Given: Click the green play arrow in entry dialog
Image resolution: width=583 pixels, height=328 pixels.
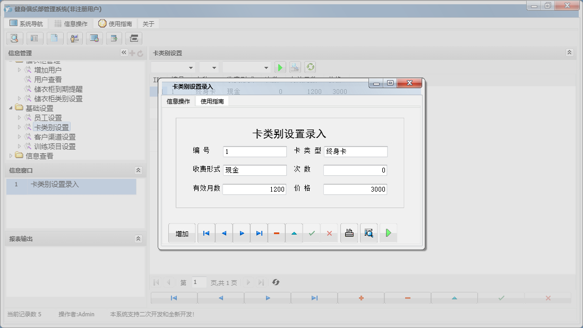Looking at the screenshot, I should (388, 233).
